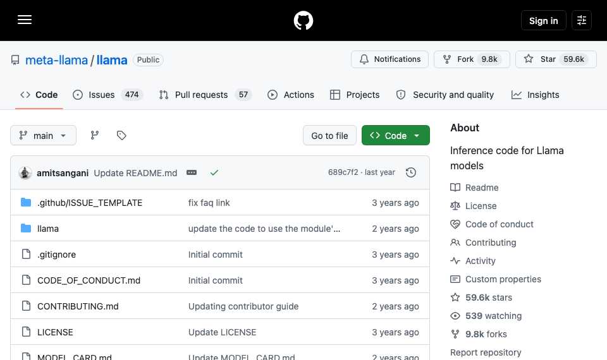View the 539 watching link
This screenshot has height=360, width=607.
[x=486, y=316]
